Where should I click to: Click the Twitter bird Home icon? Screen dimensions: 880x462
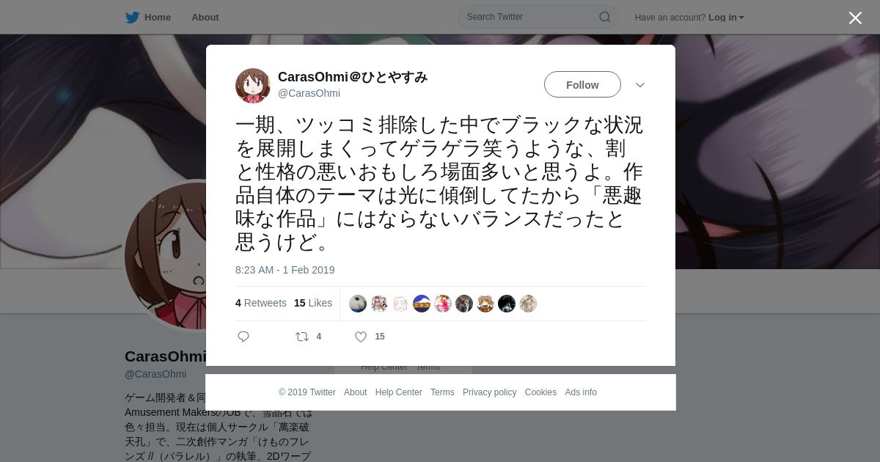tap(132, 18)
